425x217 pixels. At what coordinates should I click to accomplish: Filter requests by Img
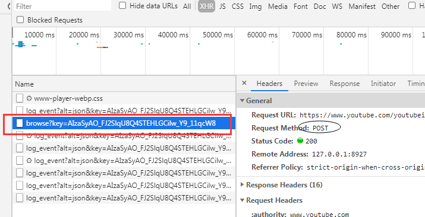[256, 6]
